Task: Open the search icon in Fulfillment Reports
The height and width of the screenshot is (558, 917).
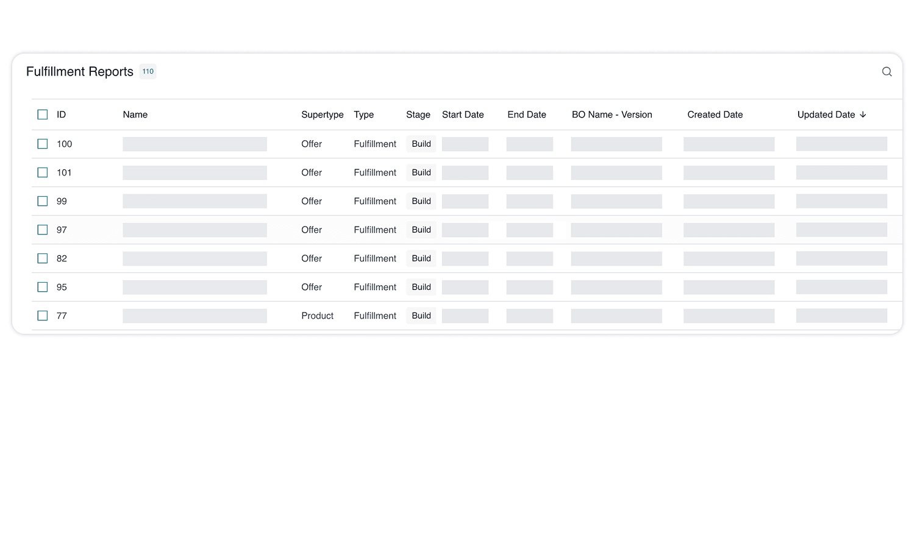Action: click(x=887, y=71)
